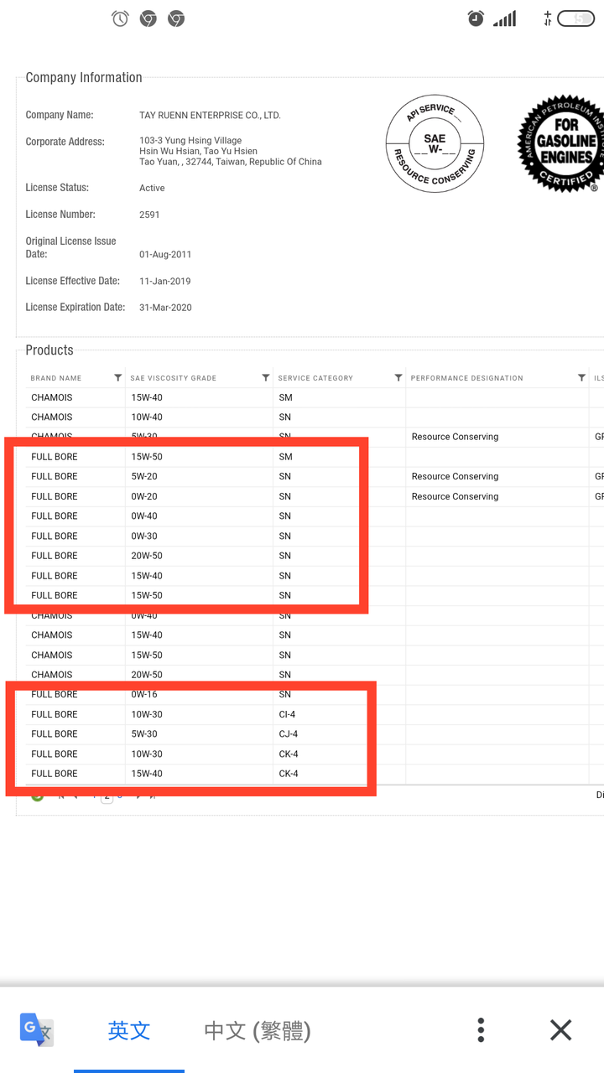Tap the signal strength indicator

point(504,18)
